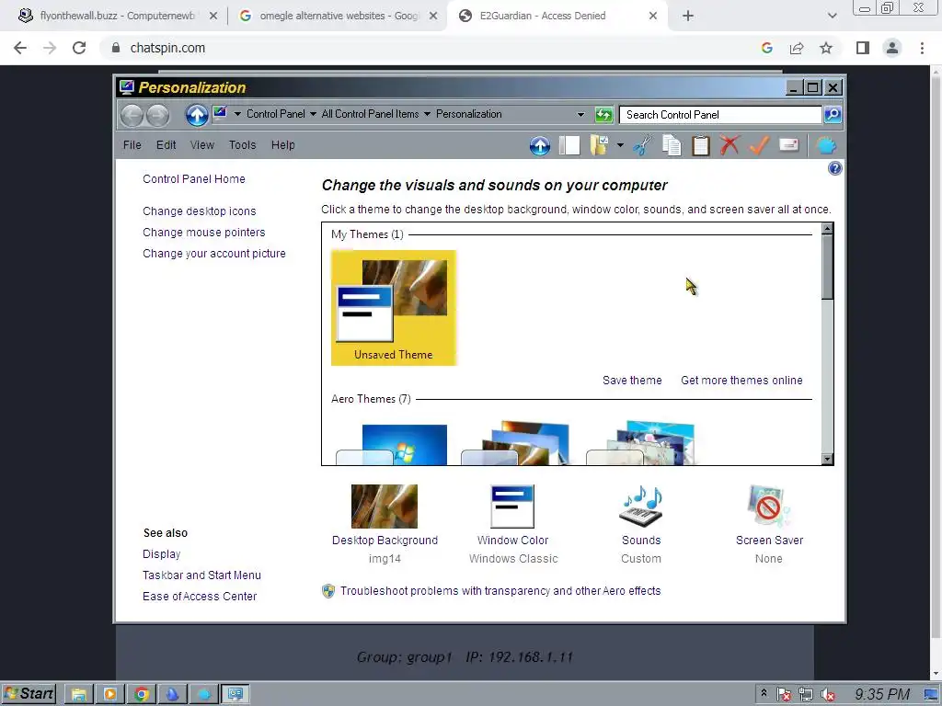This screenshot has width=942, height=706.
Task: Open the Edit menu
Action: click(166, 145)
